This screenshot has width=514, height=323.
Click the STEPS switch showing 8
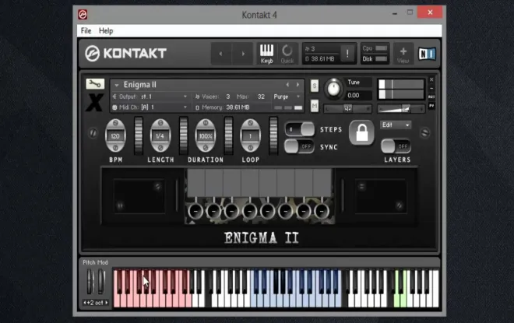[x=299, y=129]
